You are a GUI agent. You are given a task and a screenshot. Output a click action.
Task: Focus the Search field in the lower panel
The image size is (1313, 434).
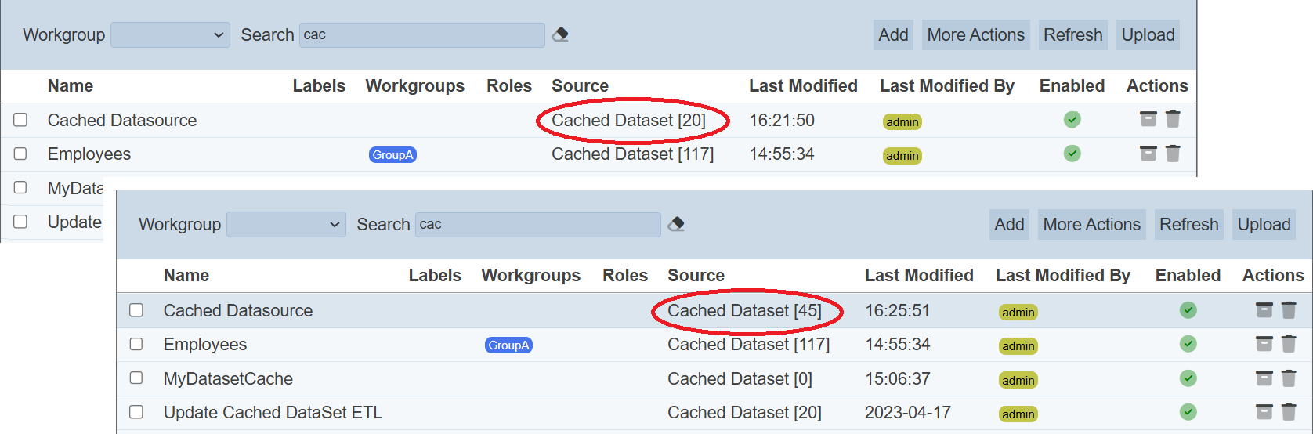[537, 225]
